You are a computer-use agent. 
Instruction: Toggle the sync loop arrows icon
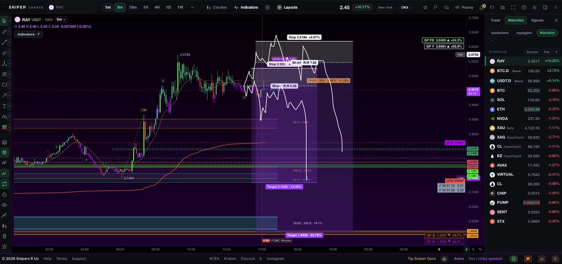click(4, 184)
